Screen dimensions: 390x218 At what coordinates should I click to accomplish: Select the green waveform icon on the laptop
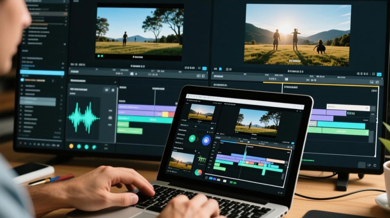pos(202,159)
